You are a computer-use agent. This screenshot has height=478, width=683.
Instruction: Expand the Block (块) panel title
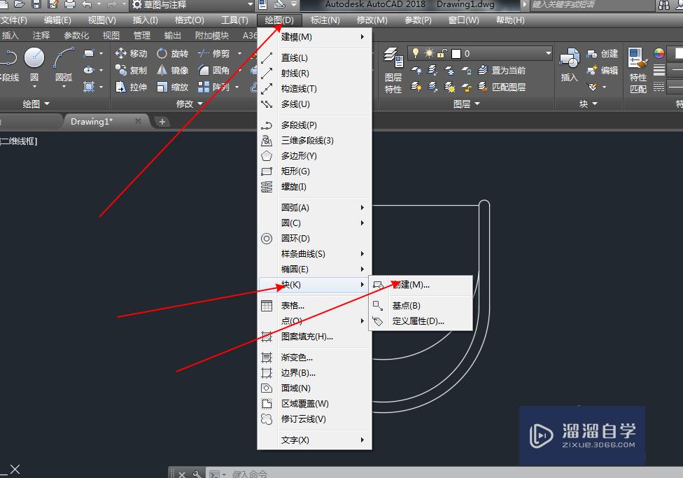588,104
